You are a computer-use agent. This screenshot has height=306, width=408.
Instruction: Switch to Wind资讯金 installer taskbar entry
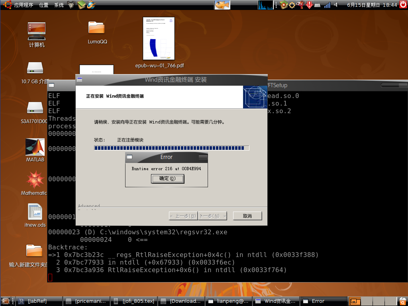coord(276,301)
